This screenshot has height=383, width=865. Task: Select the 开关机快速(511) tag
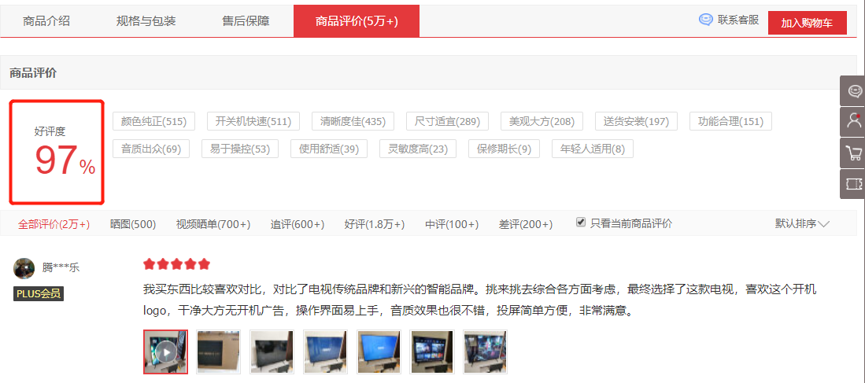[x=253, y=121]
